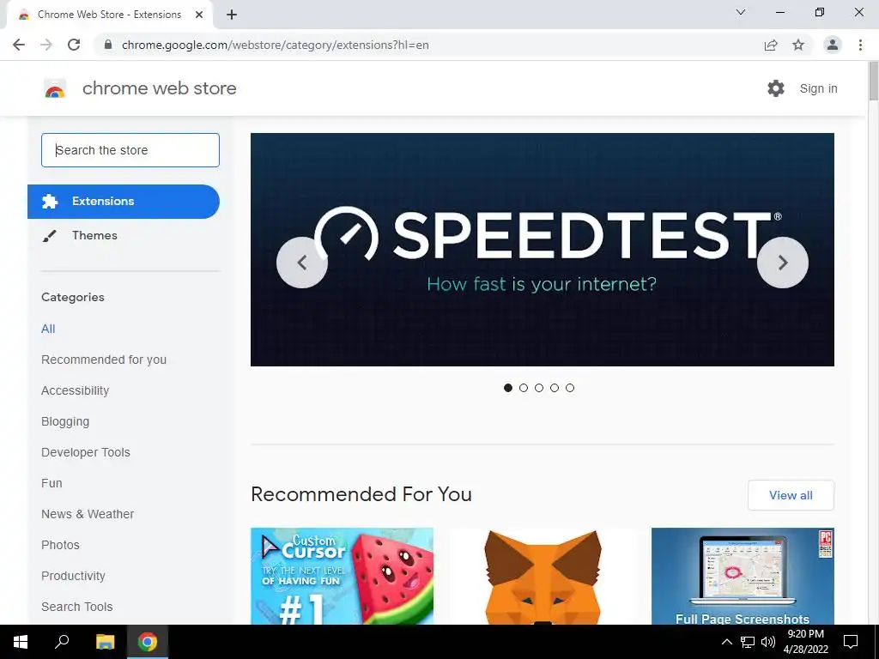Image resolution: width=879 pixels, height=659 pixels.
Task: Select the All category
Action: [48, 329]
